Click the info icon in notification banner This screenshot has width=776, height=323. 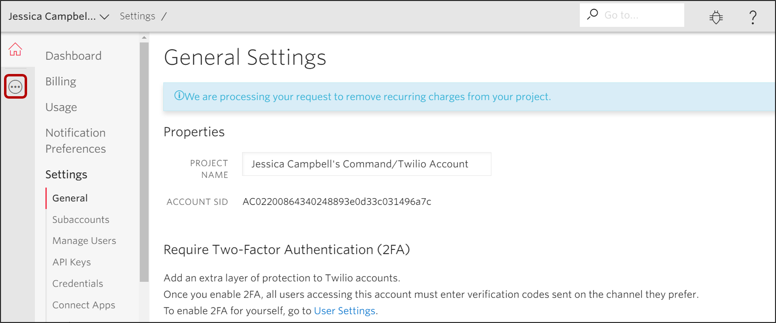(x=179, y=96)
